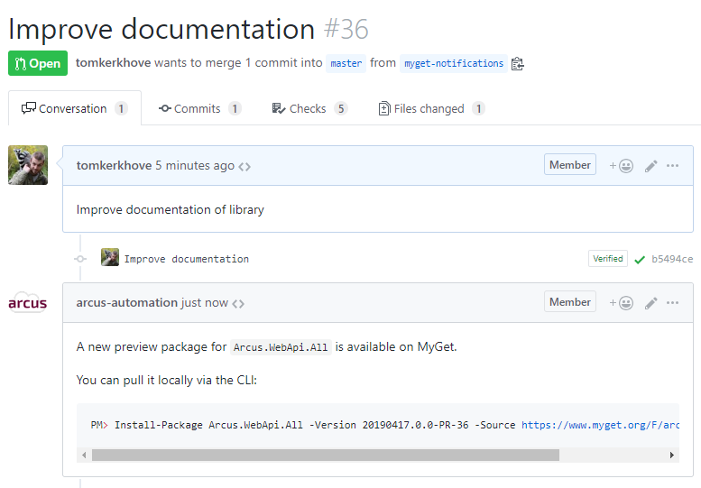Click the myget-notifications branch link
The height and width of the screenshot is (488, 701).
point(454,63)
